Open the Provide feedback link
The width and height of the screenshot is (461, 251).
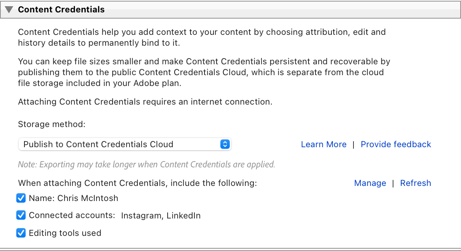[x=396, y=144]
